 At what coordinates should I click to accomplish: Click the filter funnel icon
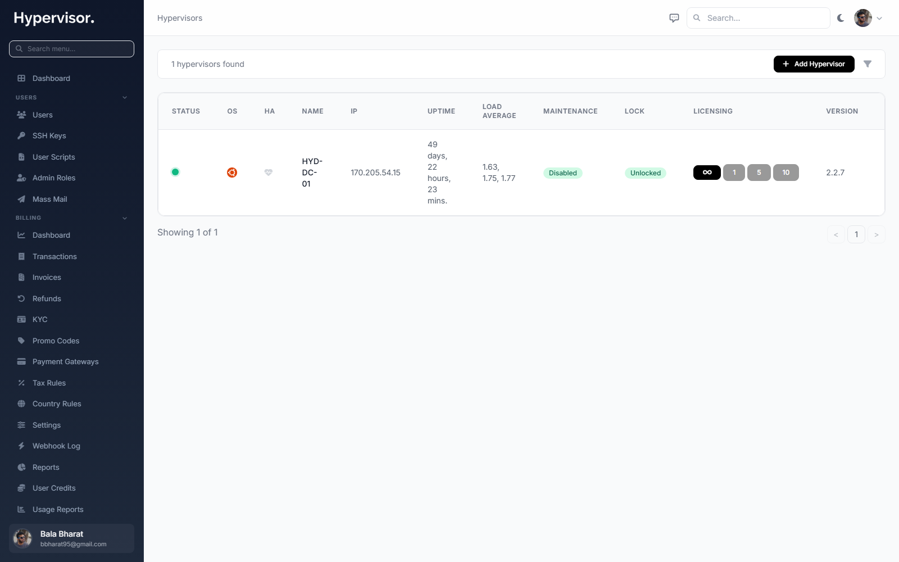(x=868, y=64)
